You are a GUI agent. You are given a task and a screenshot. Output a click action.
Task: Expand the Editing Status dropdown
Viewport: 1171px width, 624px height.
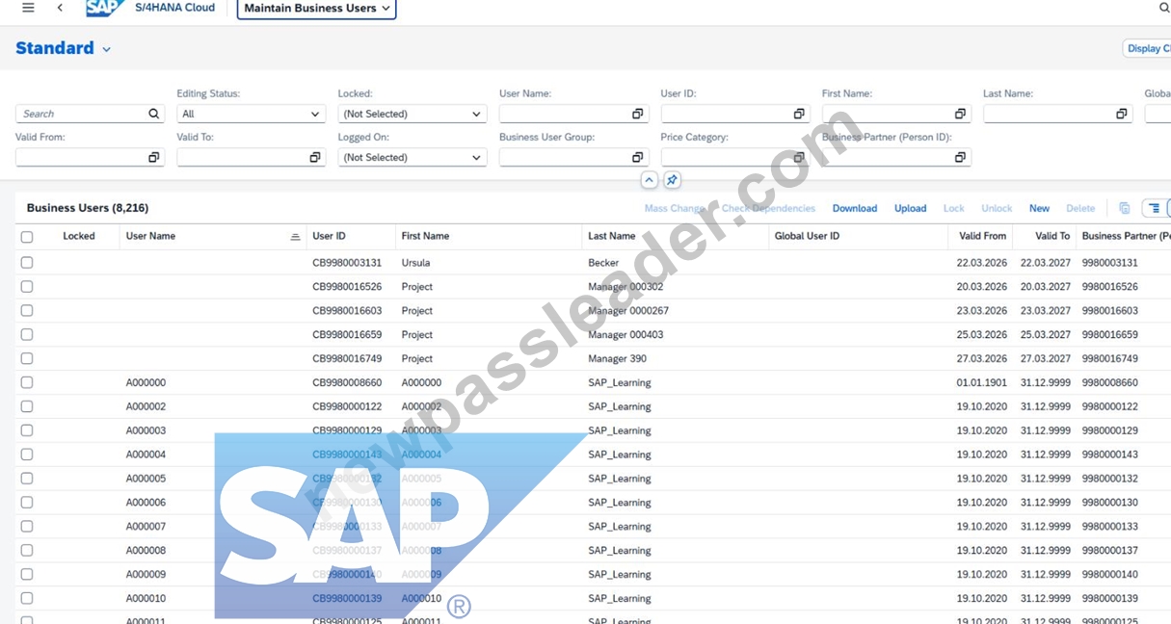pyautogui.click(x=251, y=114)
